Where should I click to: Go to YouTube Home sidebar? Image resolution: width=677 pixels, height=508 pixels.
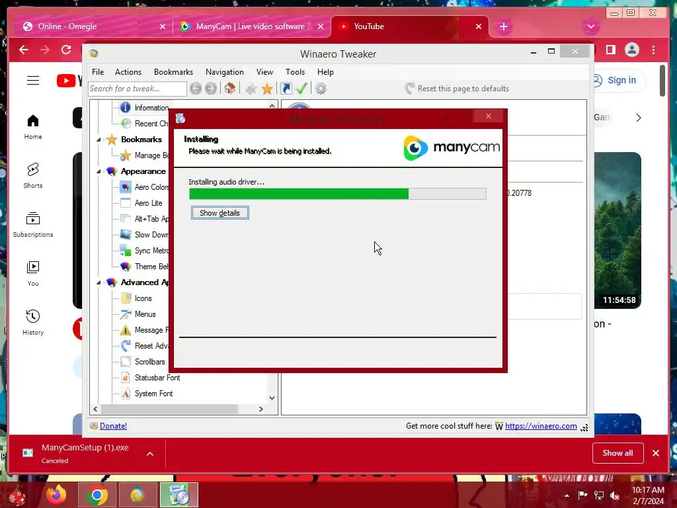pos(33,127)
